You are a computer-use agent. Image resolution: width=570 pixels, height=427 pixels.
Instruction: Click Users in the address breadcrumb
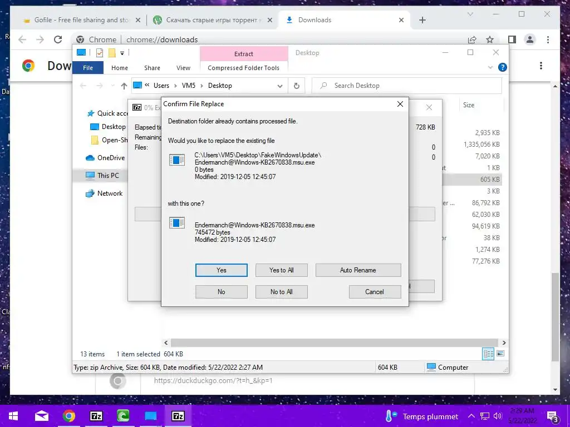[161, 86]
